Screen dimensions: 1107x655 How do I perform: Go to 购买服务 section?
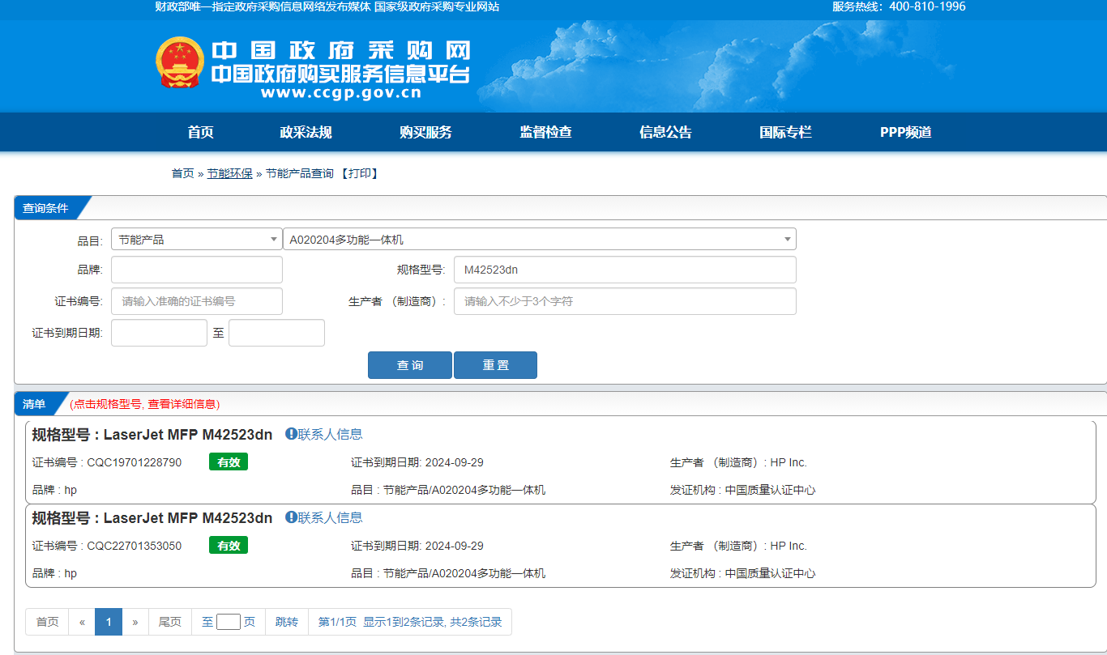coord(425,132)
